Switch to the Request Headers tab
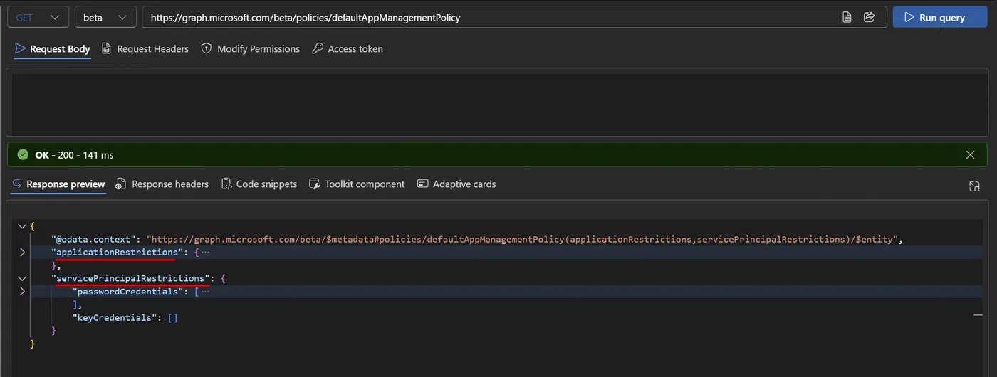997x377 pixels. pos(145,49)
